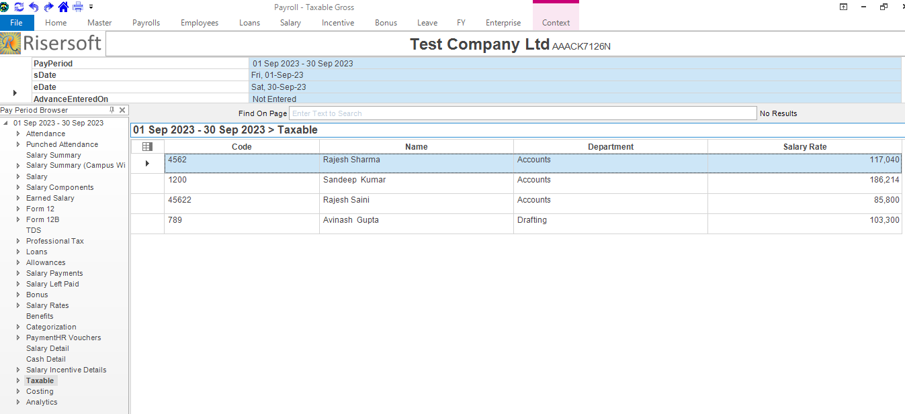
Task: Click the blue home icon
Action: 63,7
